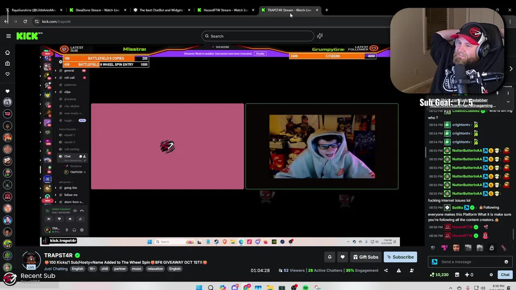Select the partner tag

click(x=120, y=269)
